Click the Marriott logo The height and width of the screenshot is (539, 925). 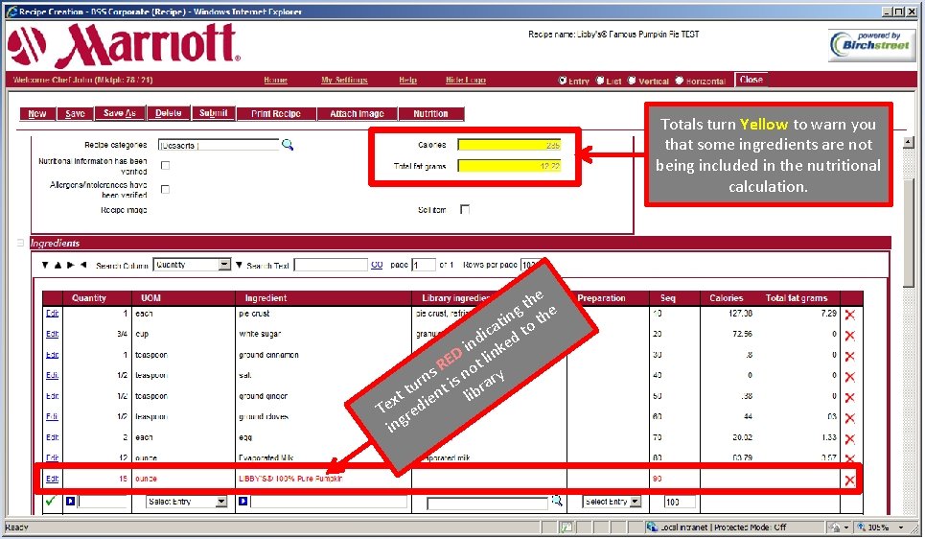[x=124, y=45]
